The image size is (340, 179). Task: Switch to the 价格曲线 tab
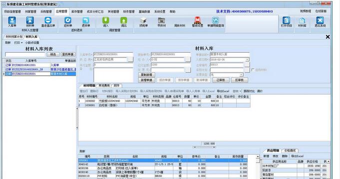[290, 151]
